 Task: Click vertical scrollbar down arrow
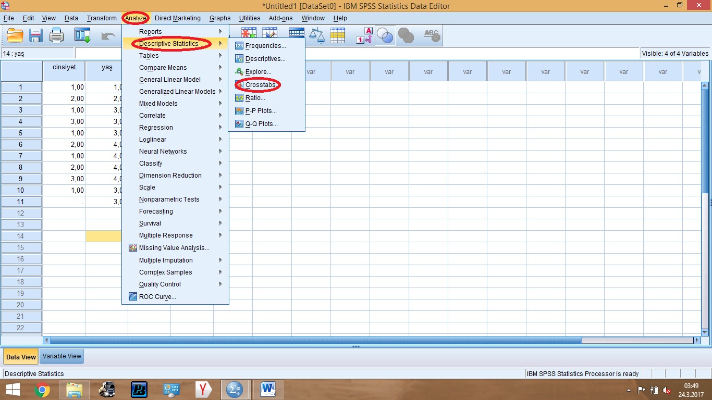pyautogui.click(x=705, y=332)
